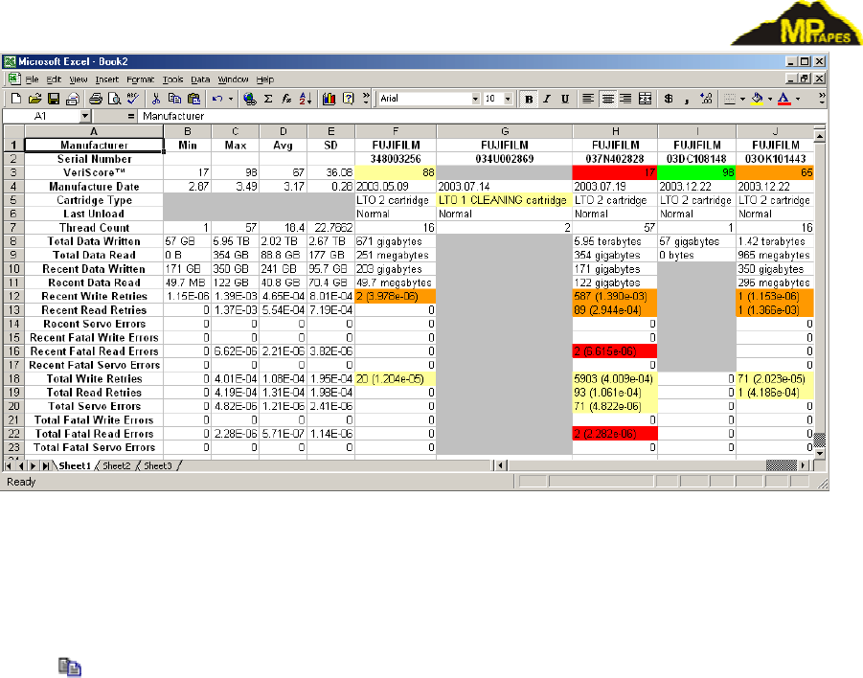Click the AutoSum sigma icon

pyautogui.click(x=268, y=99)
